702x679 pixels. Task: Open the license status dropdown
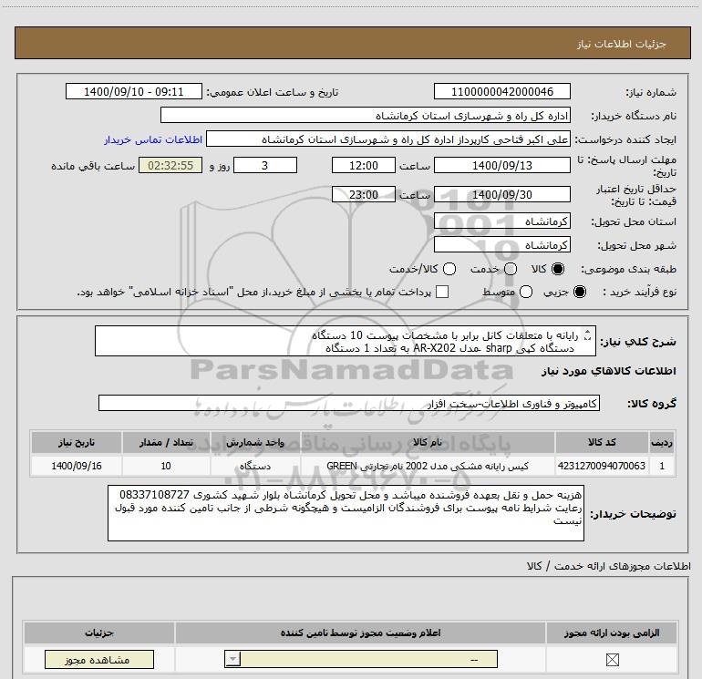(361, 659)
